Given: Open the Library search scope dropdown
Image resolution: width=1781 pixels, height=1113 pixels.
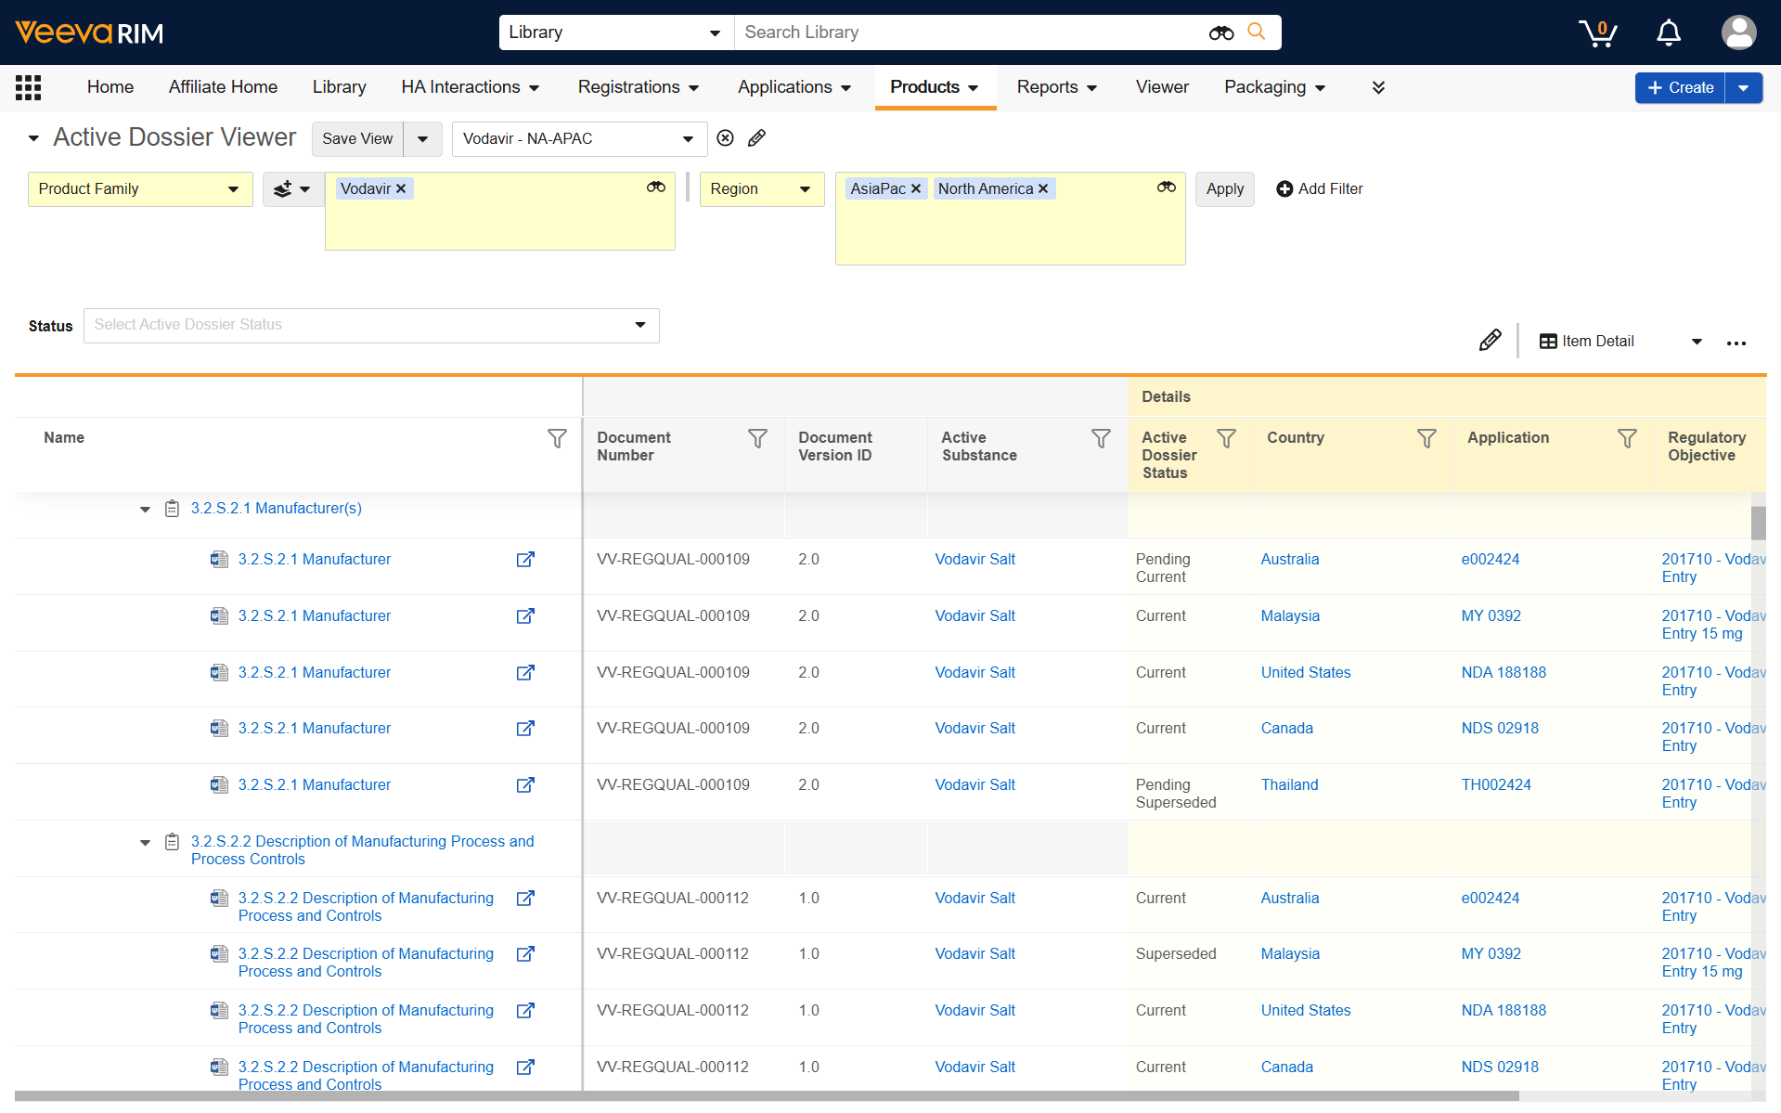Looking at the screenshot, I should (615, 32).
